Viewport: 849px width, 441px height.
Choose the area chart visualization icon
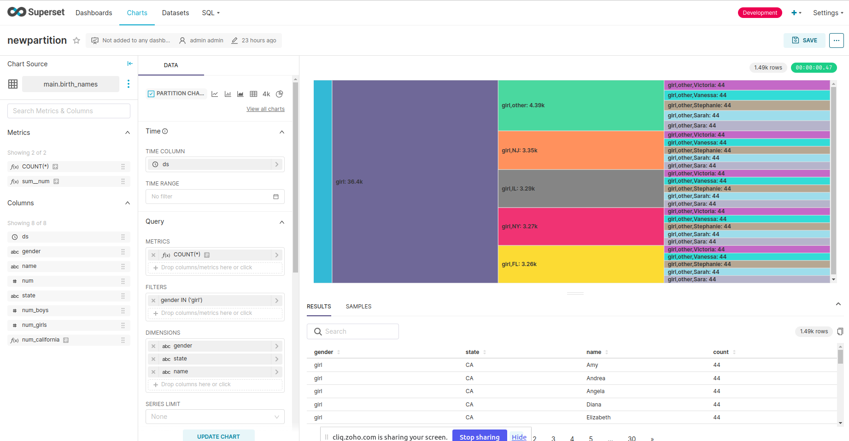pyautogui.click(x=240, y=93)
